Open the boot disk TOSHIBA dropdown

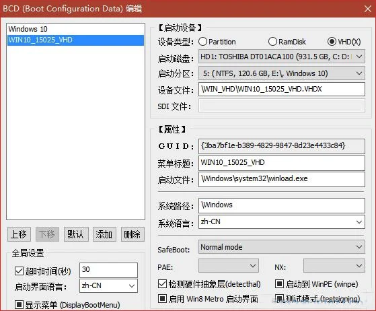(282, 57)
